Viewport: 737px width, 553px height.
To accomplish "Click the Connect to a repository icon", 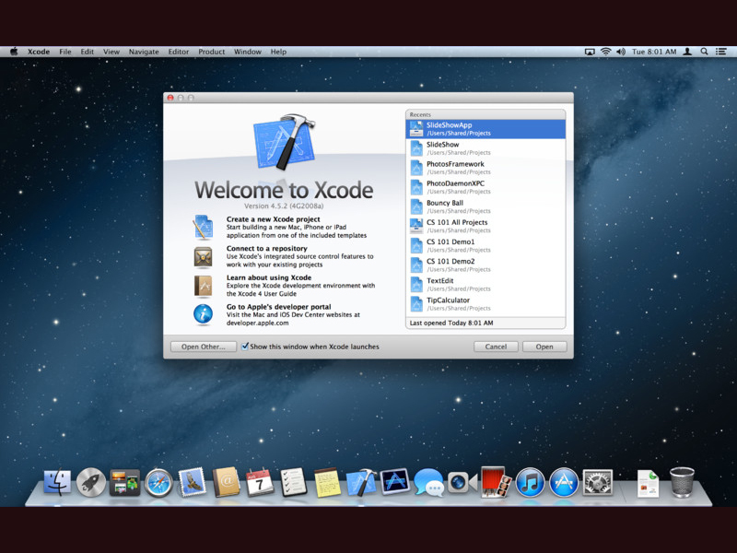I will (x=203, y=257).
